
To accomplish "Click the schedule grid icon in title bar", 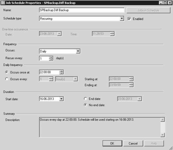I will 3,3.
